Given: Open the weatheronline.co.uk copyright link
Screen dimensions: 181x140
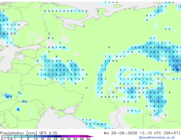Looking at the screenshot, I should click(x=157, y=137).
